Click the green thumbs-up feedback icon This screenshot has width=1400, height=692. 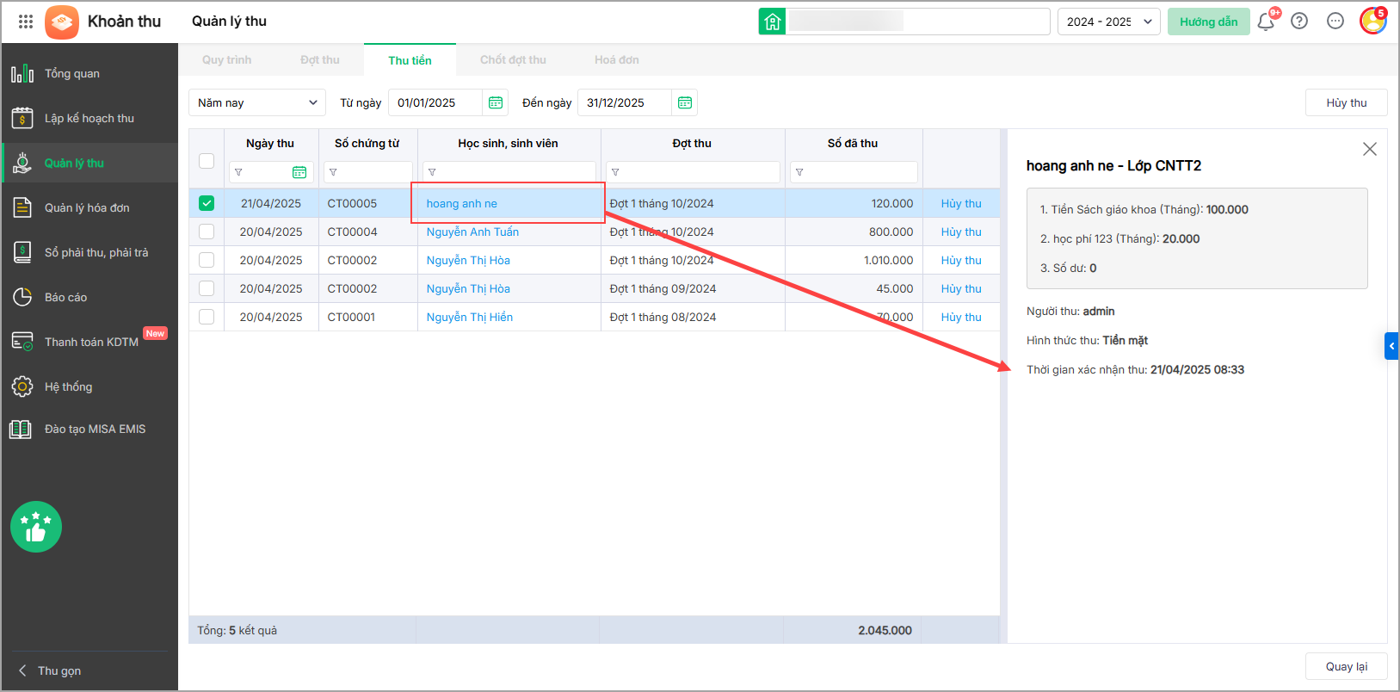36,527
